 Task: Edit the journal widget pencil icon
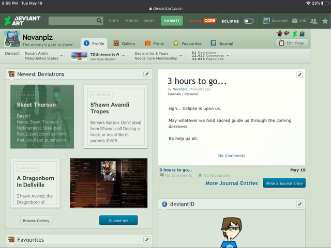pyautogui.click(x=299, y=74)
